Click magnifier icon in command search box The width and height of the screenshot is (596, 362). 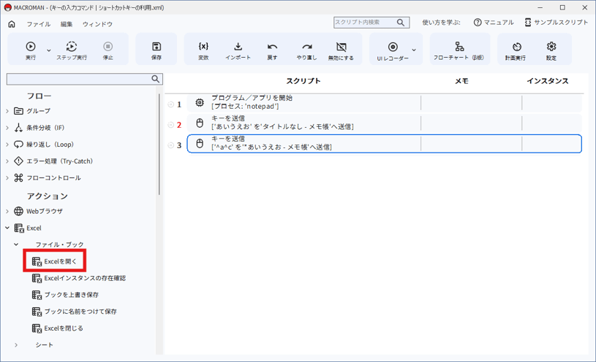(156, 79)
